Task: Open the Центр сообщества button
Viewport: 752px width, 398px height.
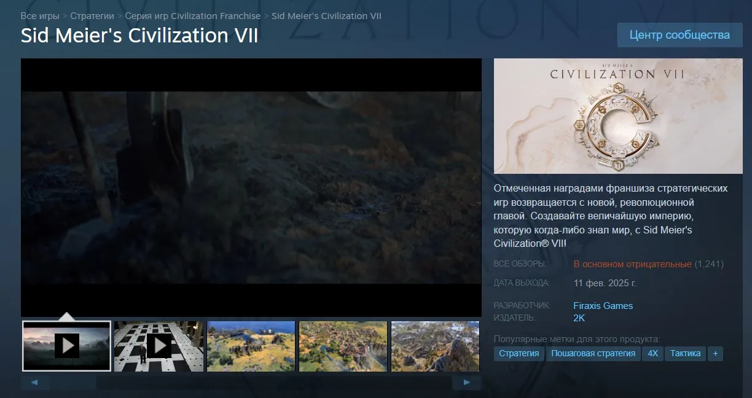Action: point(680,35)
